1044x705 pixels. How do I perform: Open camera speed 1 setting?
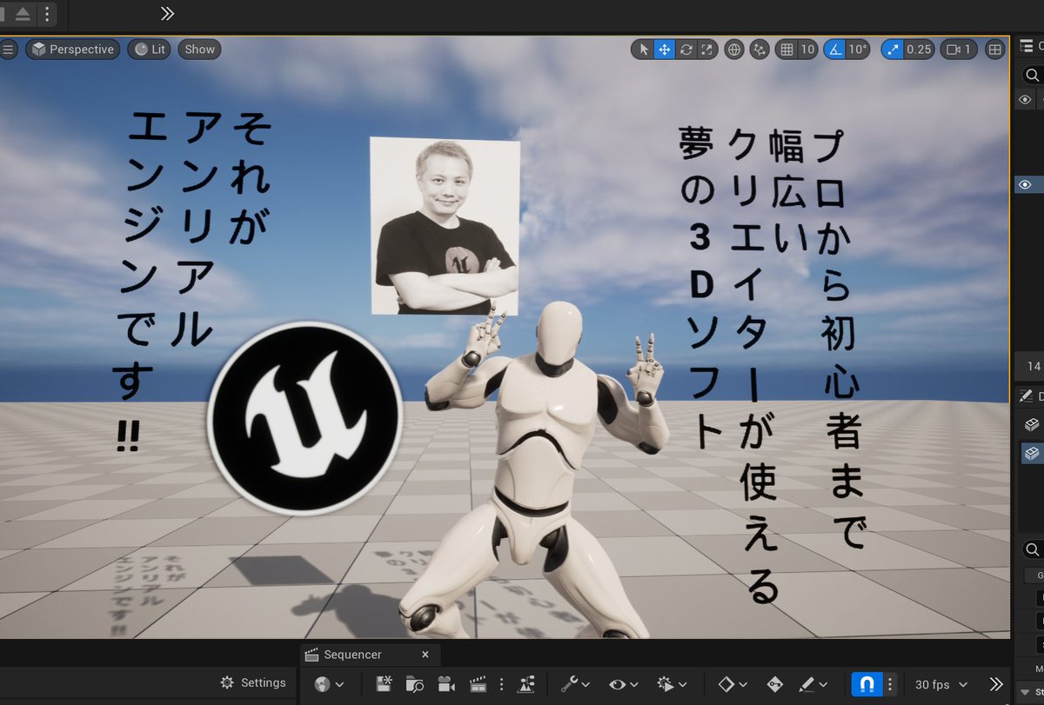point(960,50)
